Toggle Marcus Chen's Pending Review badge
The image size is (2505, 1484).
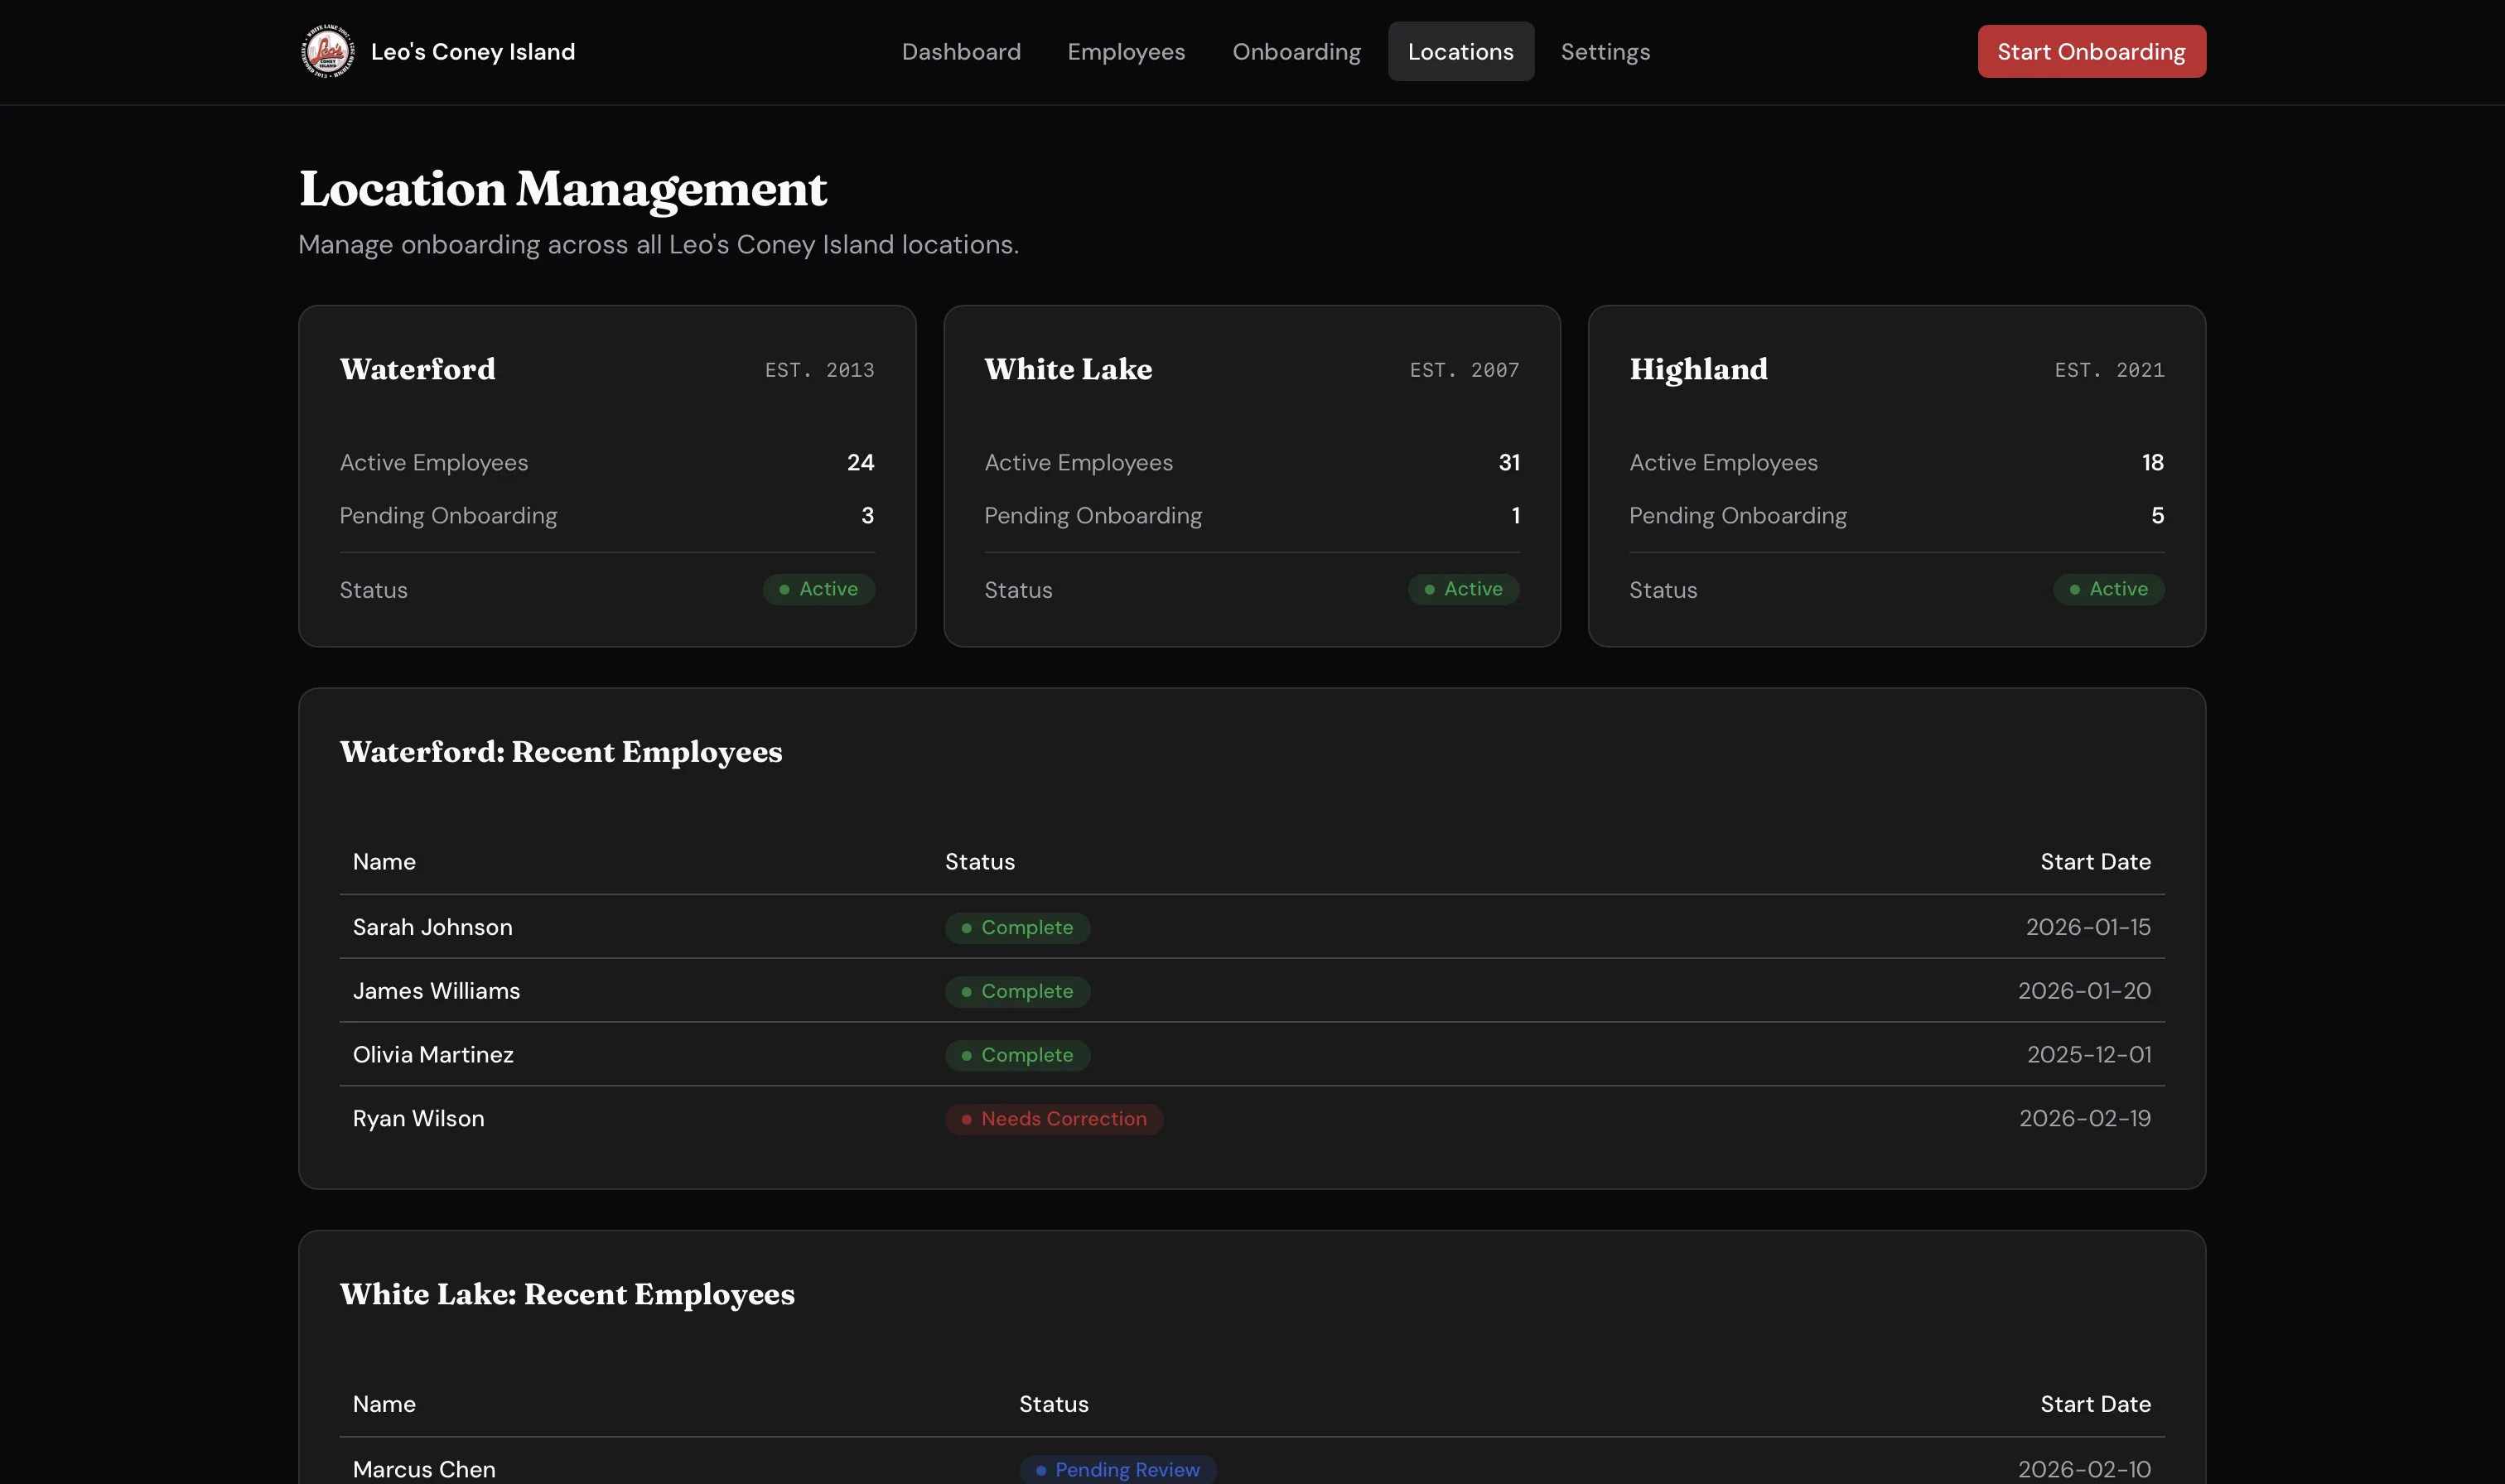[x=1117, y=1470]
